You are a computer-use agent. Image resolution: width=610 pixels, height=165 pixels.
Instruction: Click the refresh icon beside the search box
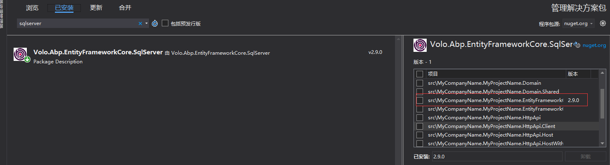click(x=155, y=23)
